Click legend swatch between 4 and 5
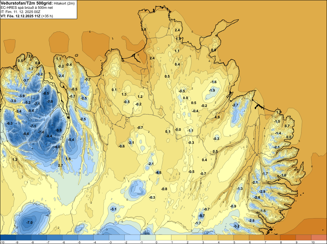The height and width of the screenshot is (244, 327). [225, 237]
